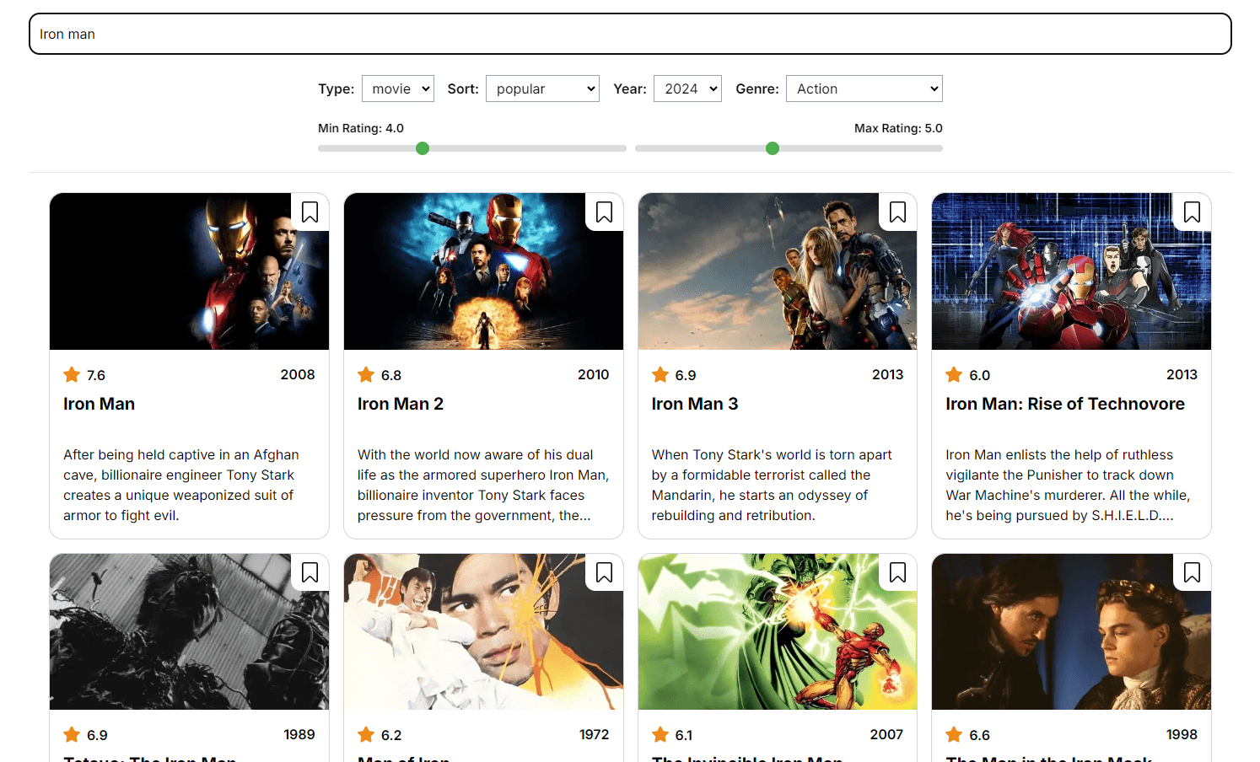
Task: Click the Iron Man 3 description text
Action: click(x=772, y=485)
